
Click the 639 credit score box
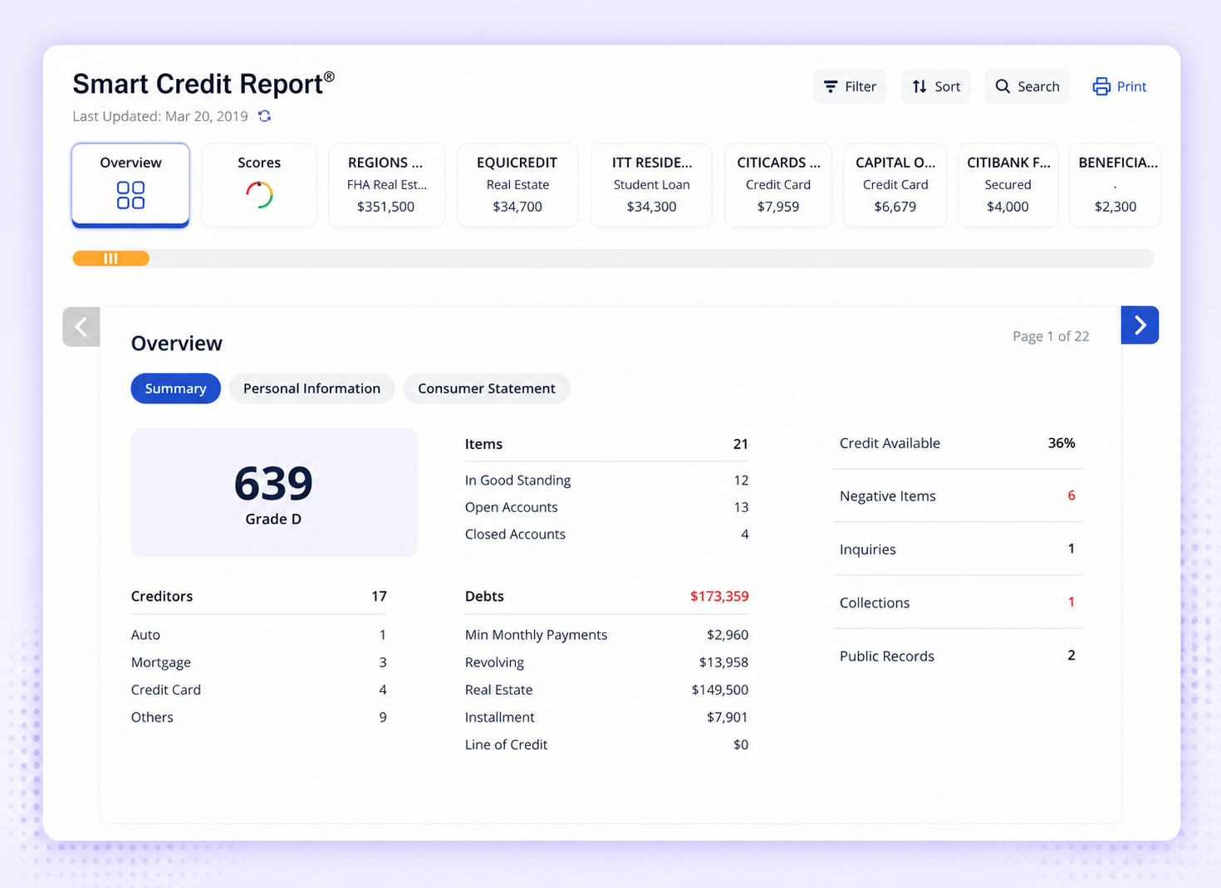pyautogui.click(x=274, y=492)
